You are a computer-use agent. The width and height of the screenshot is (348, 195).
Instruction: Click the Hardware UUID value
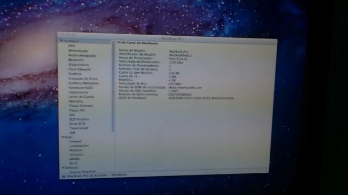point(201,98)
